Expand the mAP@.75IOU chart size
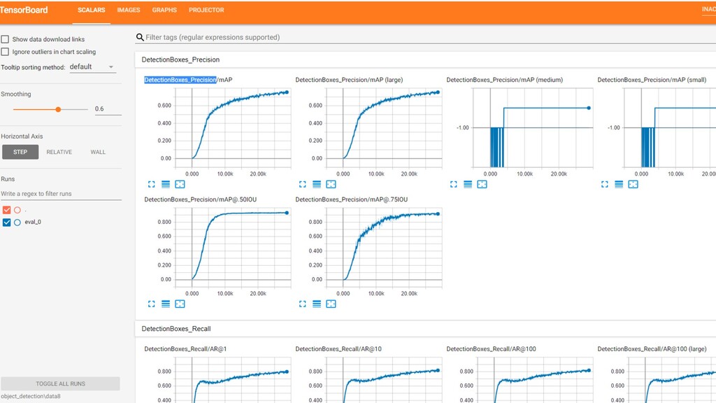 pos(303,304)
